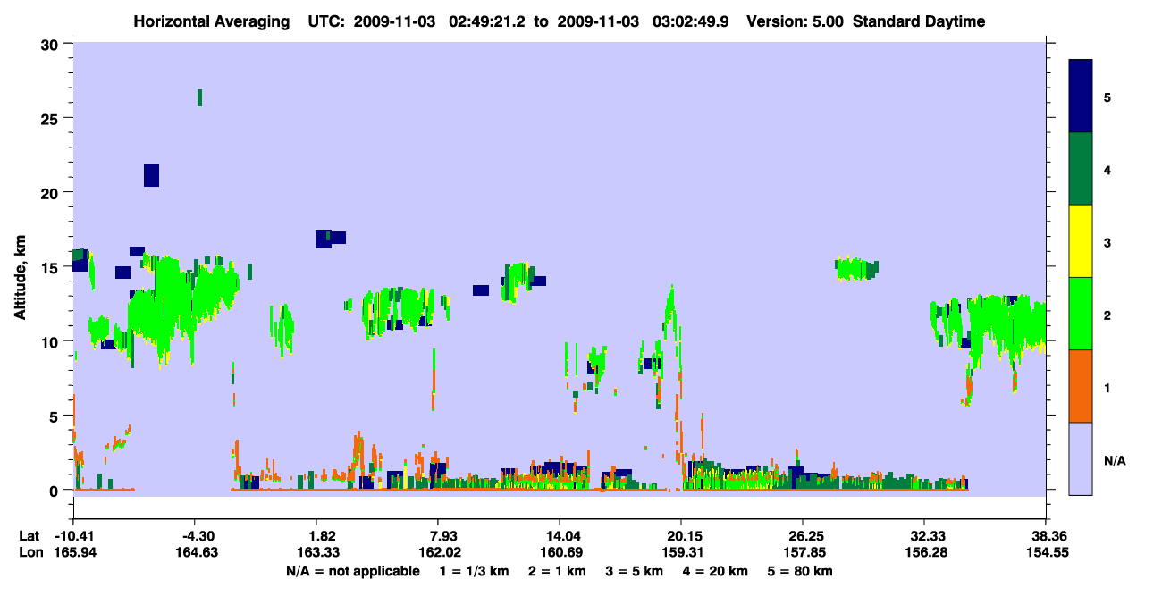Click legend text '4 = 20 km'
Image resolution: width=1162 pixels, height=596 pixels.
point(717,571)
